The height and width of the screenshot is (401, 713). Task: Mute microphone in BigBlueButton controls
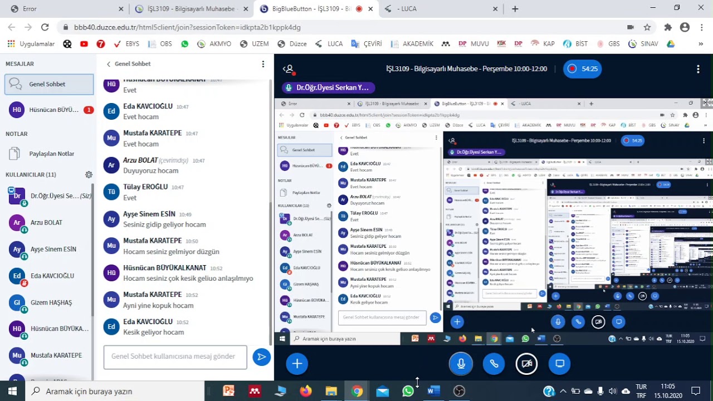461,364
